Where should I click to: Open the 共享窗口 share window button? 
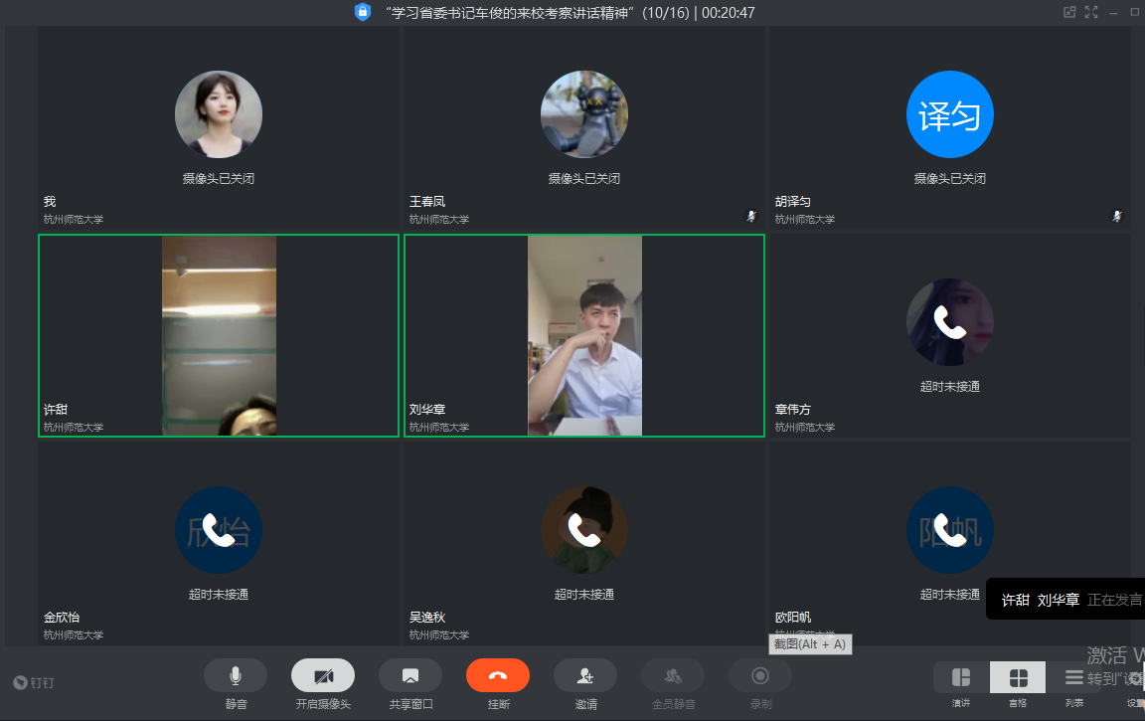pos(410,676)
